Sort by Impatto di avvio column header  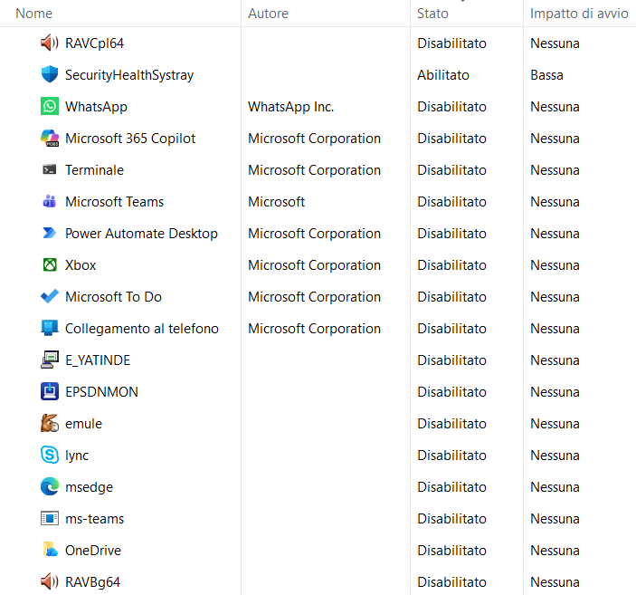(579, 14)
